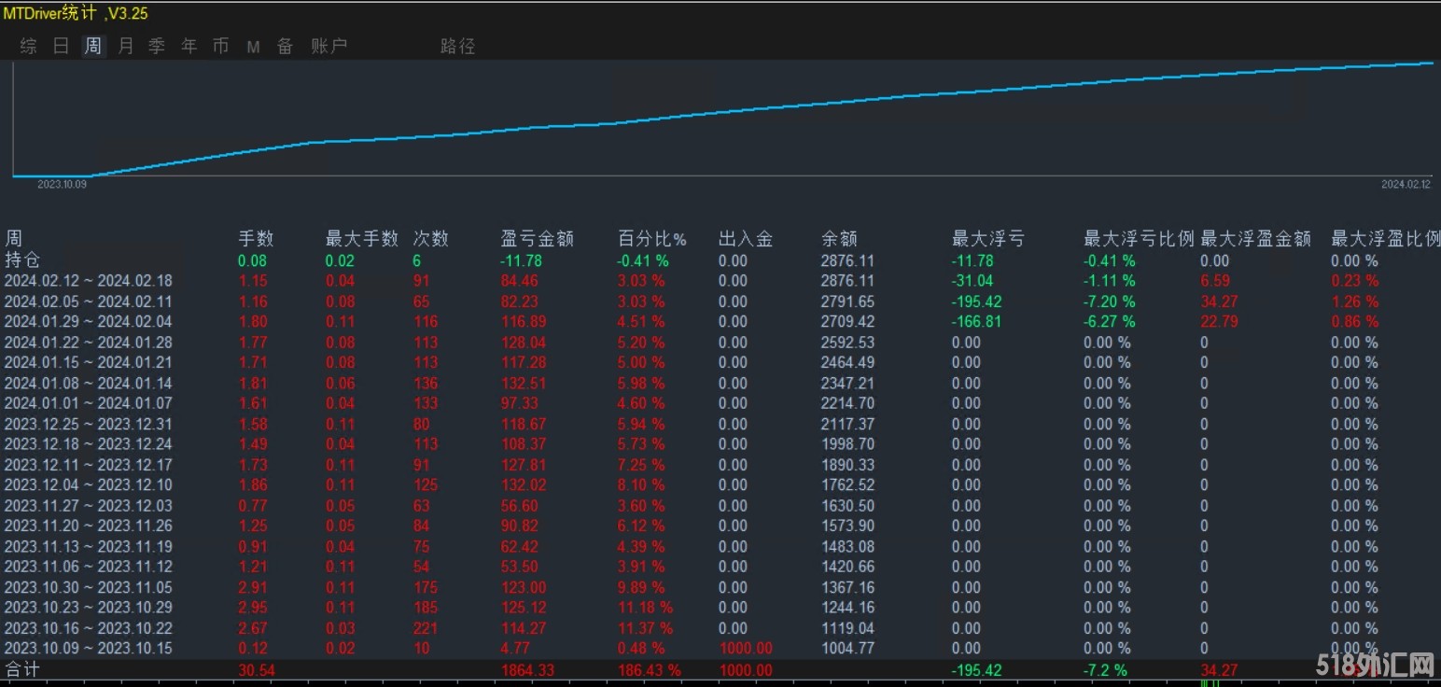Click the 盈亏金额 column header
The height and width of the screenshot is (687, 1441).
pos(537,239)
